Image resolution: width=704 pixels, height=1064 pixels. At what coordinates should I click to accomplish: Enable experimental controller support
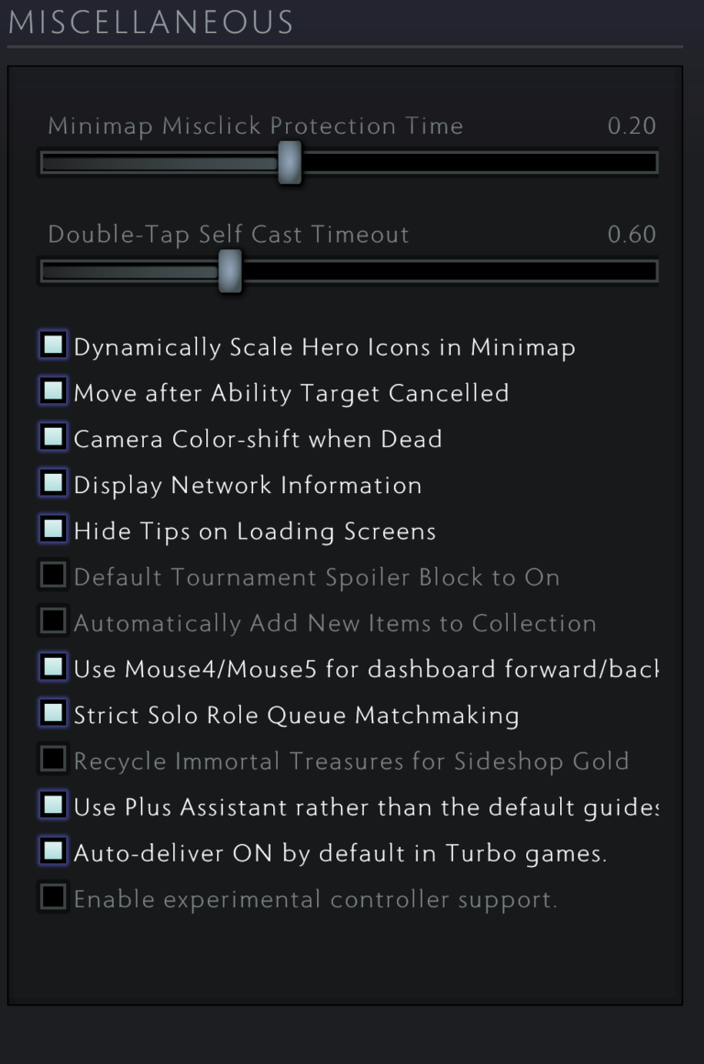point(52,897)
